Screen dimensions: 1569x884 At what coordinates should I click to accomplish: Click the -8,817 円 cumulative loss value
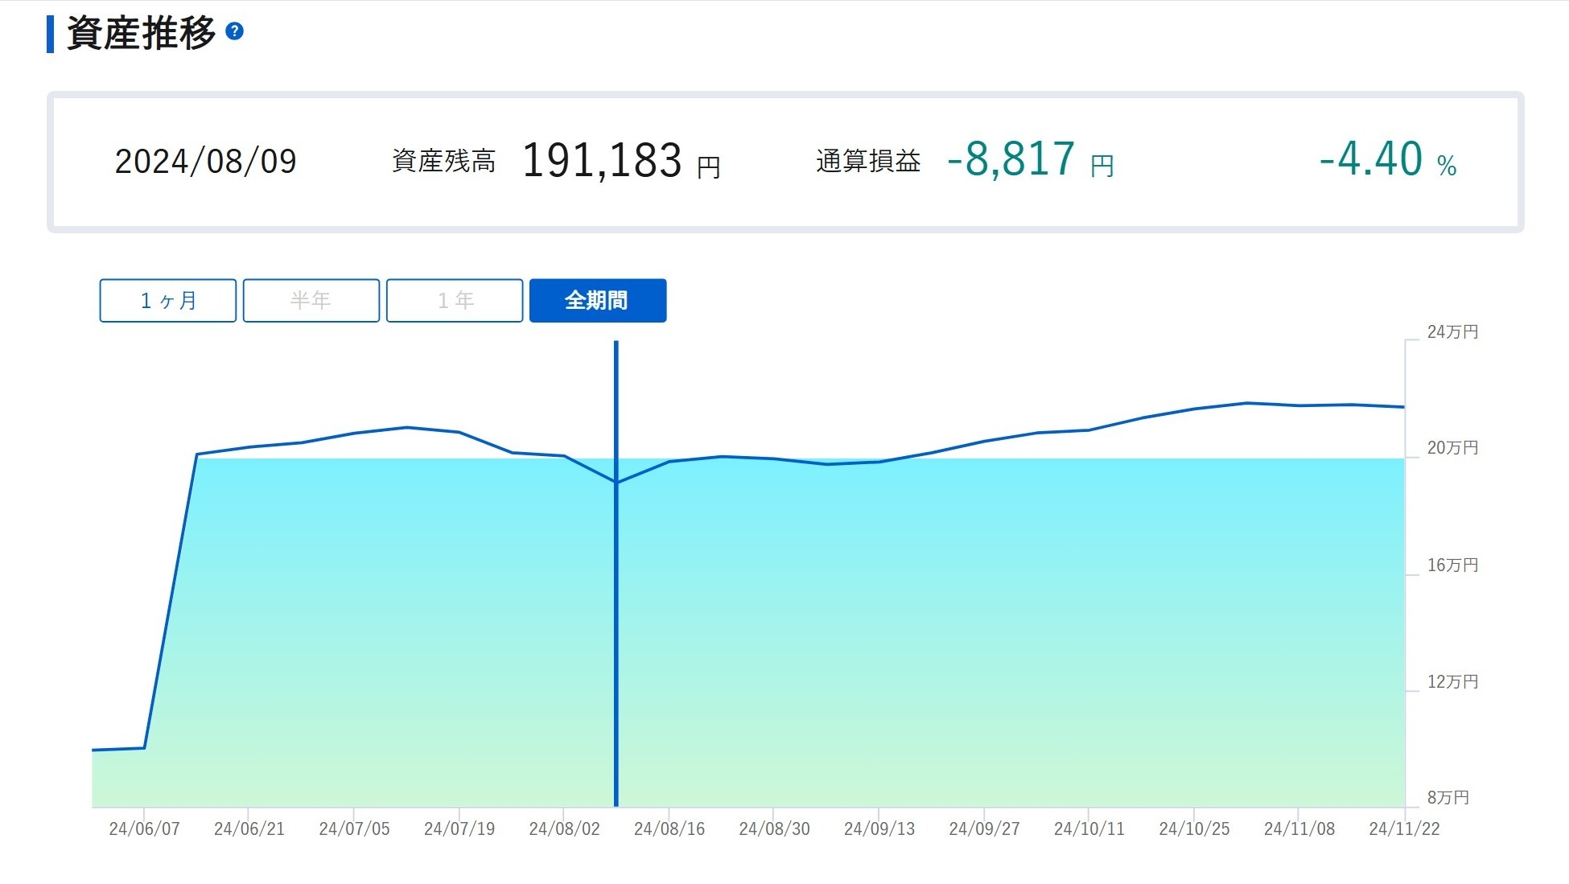coord(1029,159)
